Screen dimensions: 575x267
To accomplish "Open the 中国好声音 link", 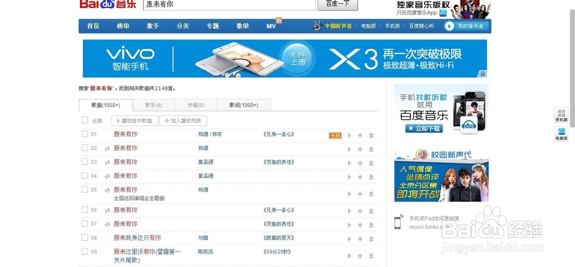I will click(338, 26).
